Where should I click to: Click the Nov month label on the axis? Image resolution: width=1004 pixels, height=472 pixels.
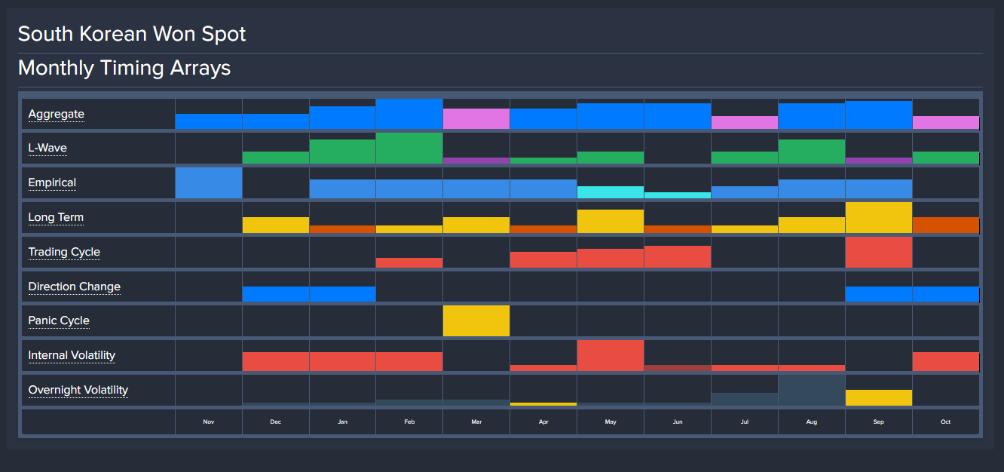[209, 421]
